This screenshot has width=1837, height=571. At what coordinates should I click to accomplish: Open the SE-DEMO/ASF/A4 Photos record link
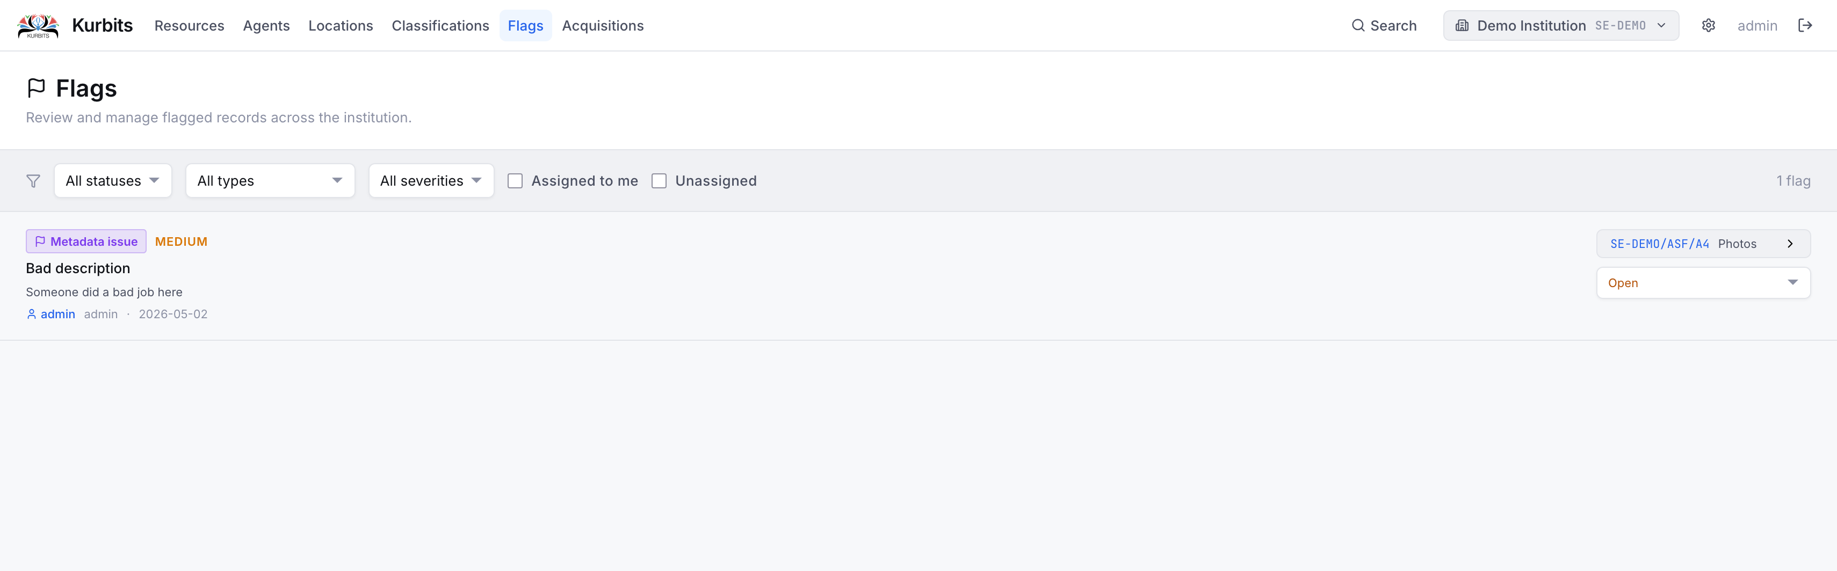pyautogui.click(x=1703, y=244)
